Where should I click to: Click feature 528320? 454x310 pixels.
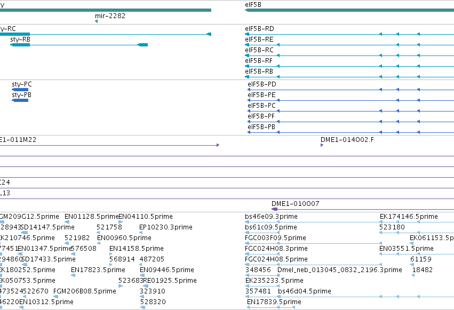pos(153,302)
